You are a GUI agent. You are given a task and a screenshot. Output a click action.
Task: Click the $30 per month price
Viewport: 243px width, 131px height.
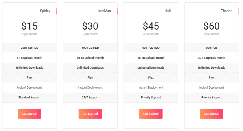tap(90, 26)
